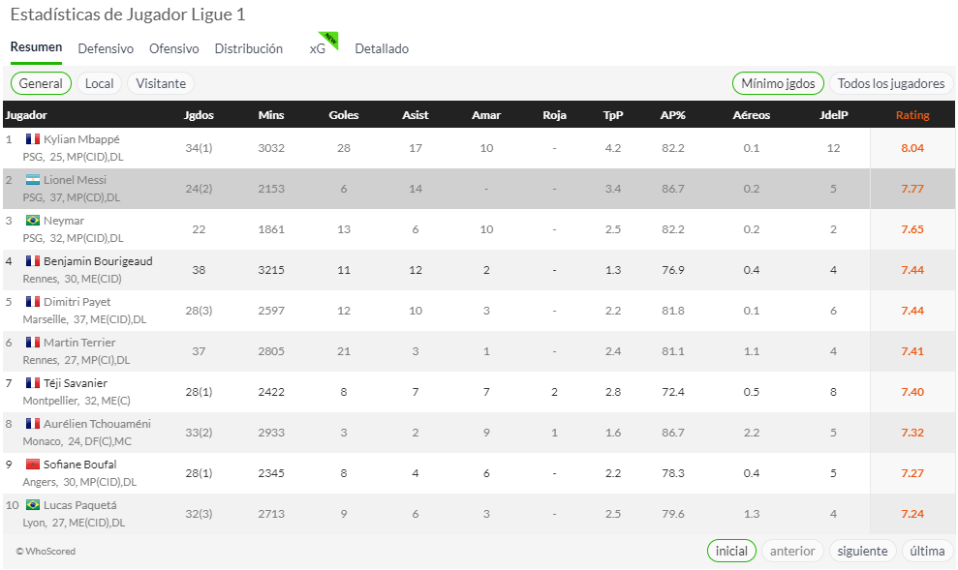Show Todos los jugadores
The image size is (958, 570).
[x=891, y=83]
